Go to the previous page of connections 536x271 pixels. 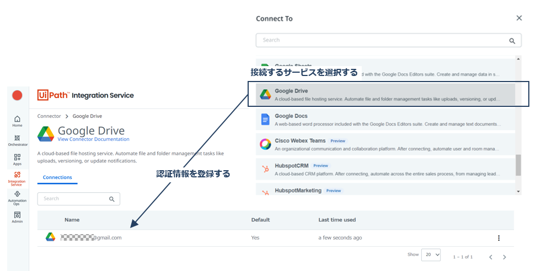tap(491, 257)
